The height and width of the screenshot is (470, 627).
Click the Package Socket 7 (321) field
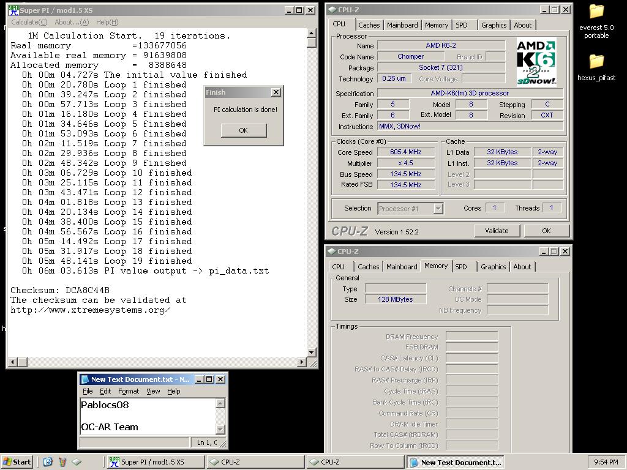coord(441,67)
